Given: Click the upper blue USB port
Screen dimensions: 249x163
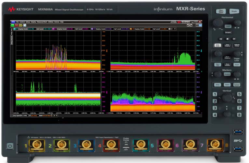Looking at the screenshot, I should coord(238,132).
